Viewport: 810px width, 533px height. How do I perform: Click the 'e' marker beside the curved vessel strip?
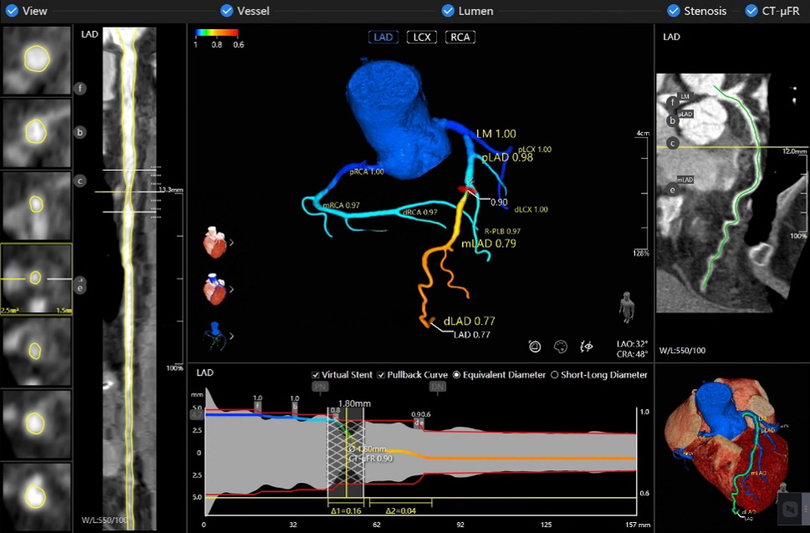(x=79, y=287)
